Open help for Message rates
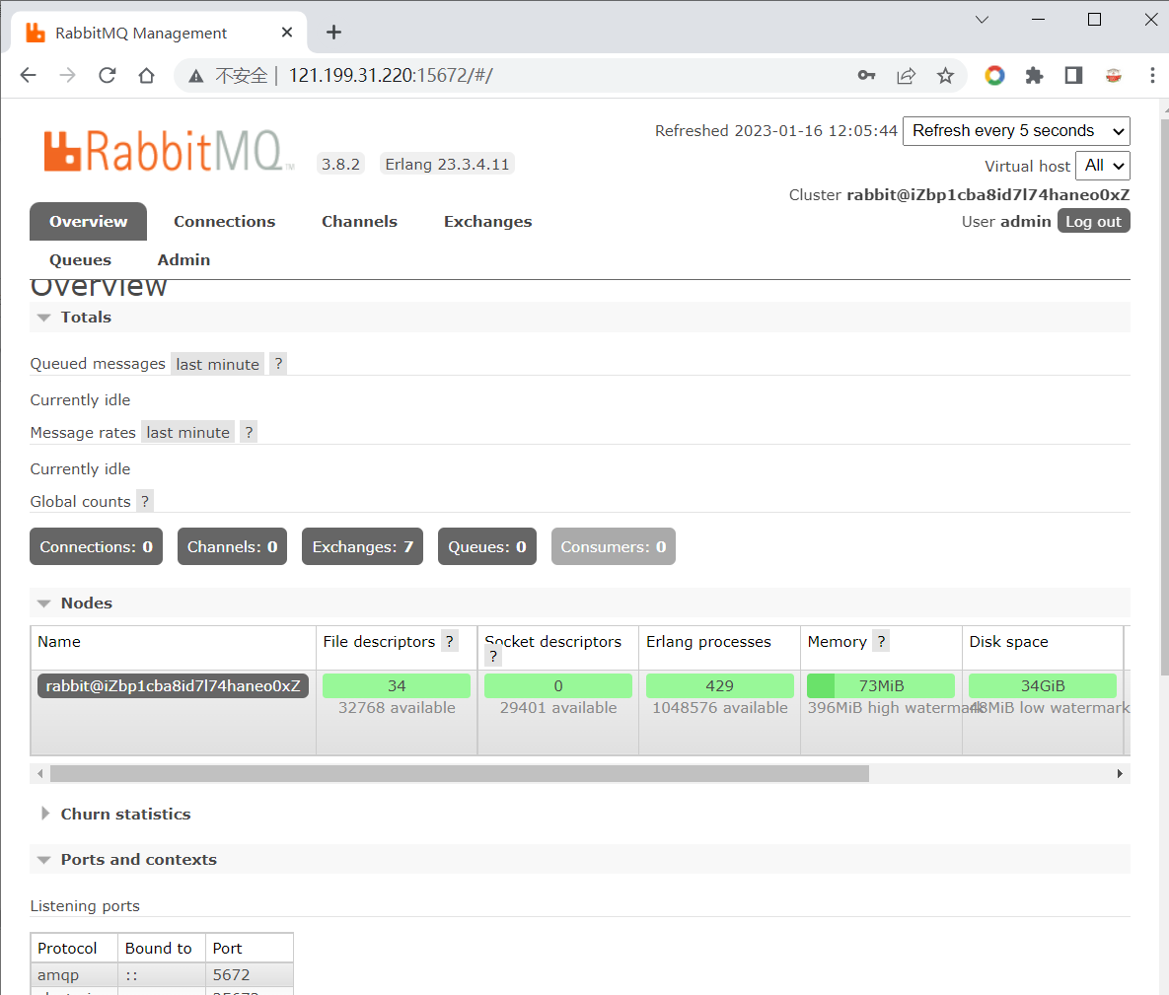This screenshot has width=1169, height=995. 249,432
